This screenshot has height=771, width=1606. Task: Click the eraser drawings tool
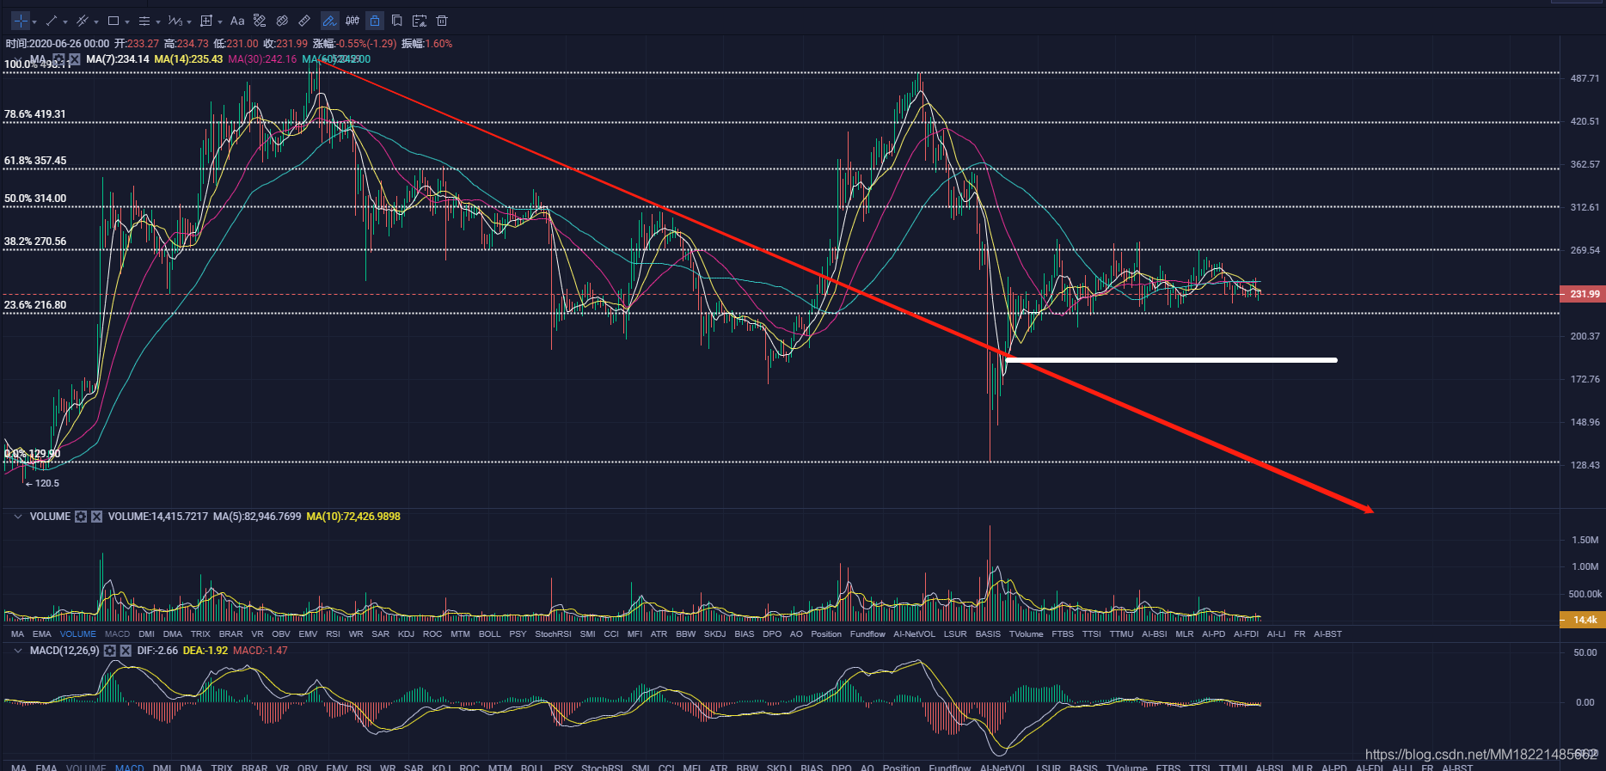tap(260, 21)
